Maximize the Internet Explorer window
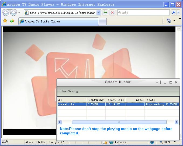 (x=172, y=5)
